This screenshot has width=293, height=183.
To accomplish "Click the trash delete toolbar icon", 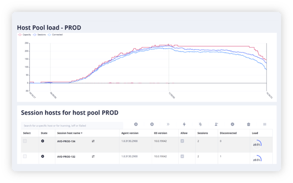I will tap(249, 124).
